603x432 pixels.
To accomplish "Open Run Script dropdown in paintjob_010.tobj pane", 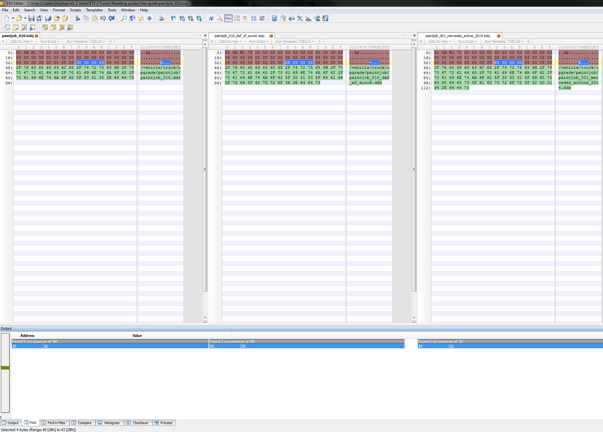I will 50,41.
